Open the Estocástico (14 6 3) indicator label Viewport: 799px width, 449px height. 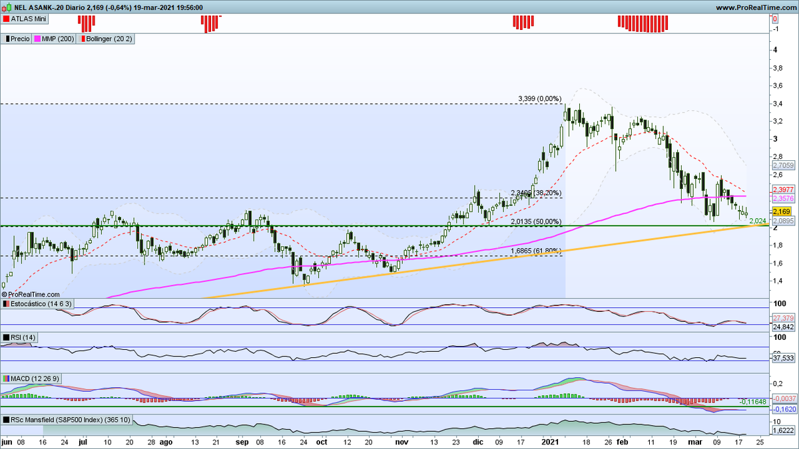pyautogui.click(x=41, y=303)
